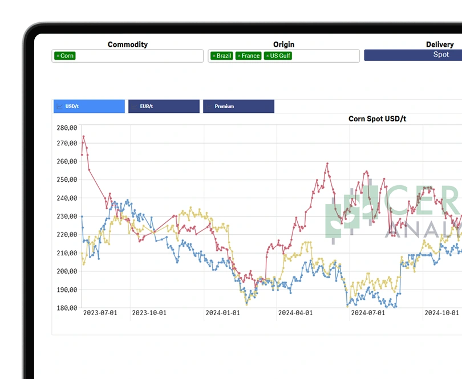Image resolution: width=462 pixels, height=379 pixels.
Task: Switch to the USD/t chart tab
Action: pyautogui.click(x=89, y=107)
